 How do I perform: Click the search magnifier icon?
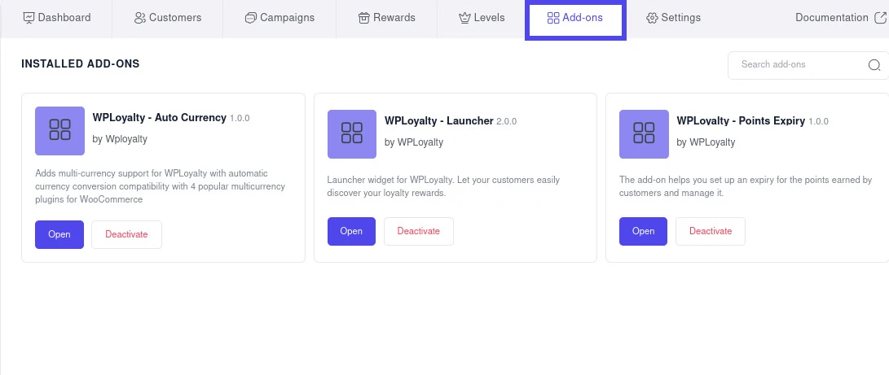874,65
